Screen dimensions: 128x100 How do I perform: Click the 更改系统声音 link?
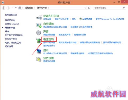65,35
